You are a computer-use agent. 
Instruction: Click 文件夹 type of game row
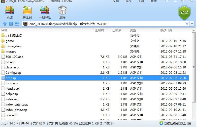click(x=135, y=41)
